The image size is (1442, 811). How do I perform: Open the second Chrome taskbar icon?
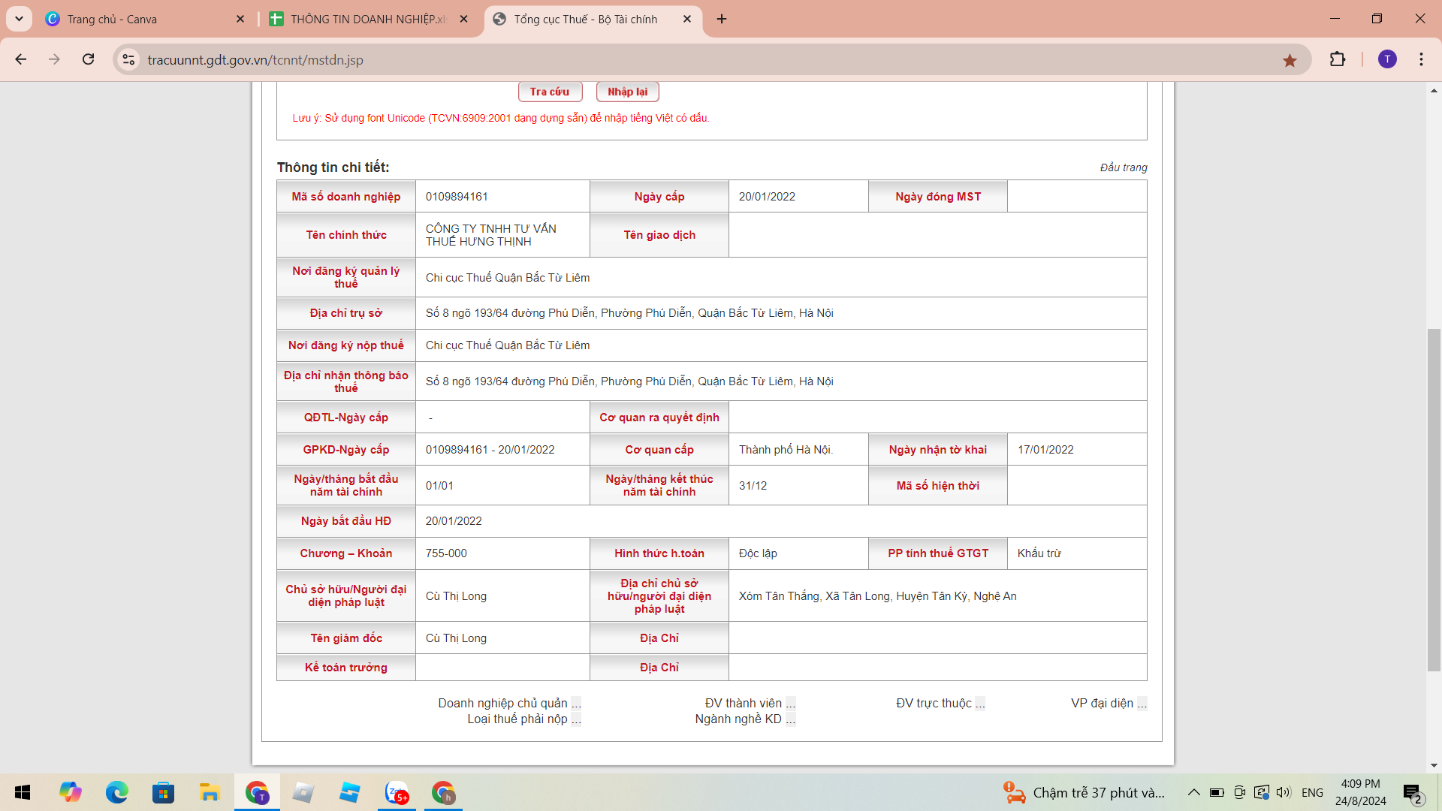[x=443, y=792]
